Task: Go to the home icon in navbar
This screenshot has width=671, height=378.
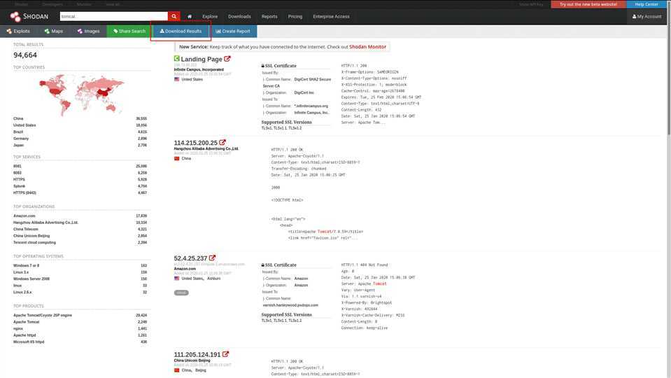Action: tap(190, 16)
